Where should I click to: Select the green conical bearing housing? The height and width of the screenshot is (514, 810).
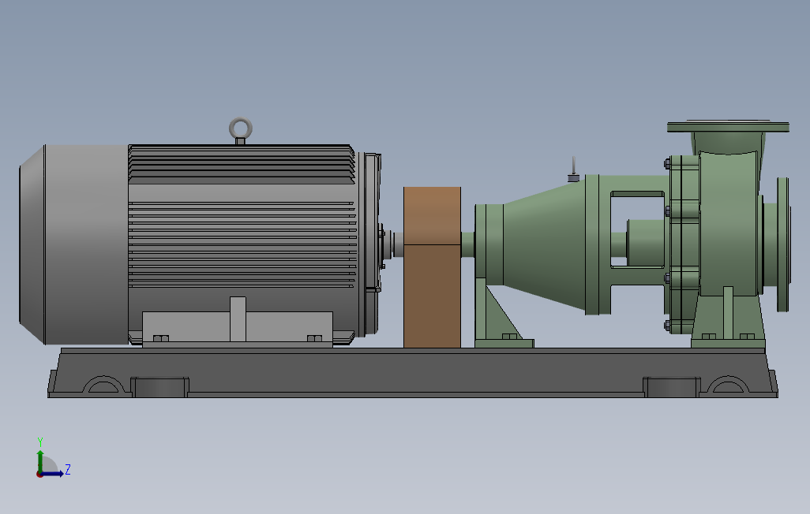543,245
